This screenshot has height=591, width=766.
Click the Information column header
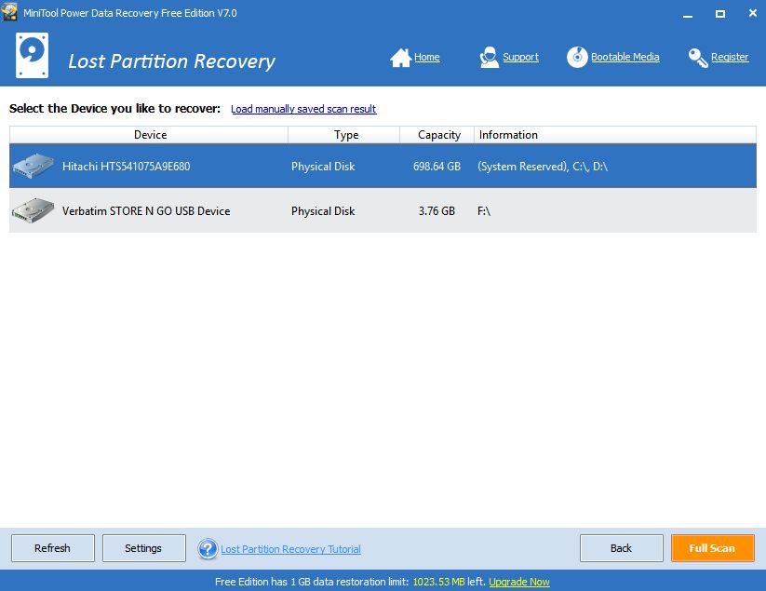615,135
